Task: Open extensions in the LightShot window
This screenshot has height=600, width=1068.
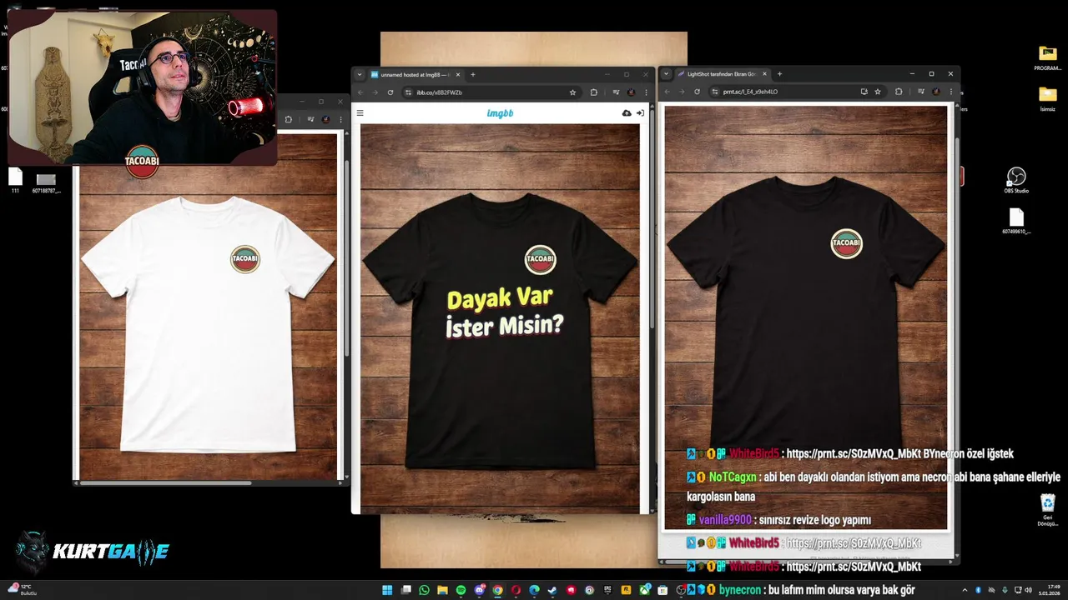Action: (x=899, y=92)
